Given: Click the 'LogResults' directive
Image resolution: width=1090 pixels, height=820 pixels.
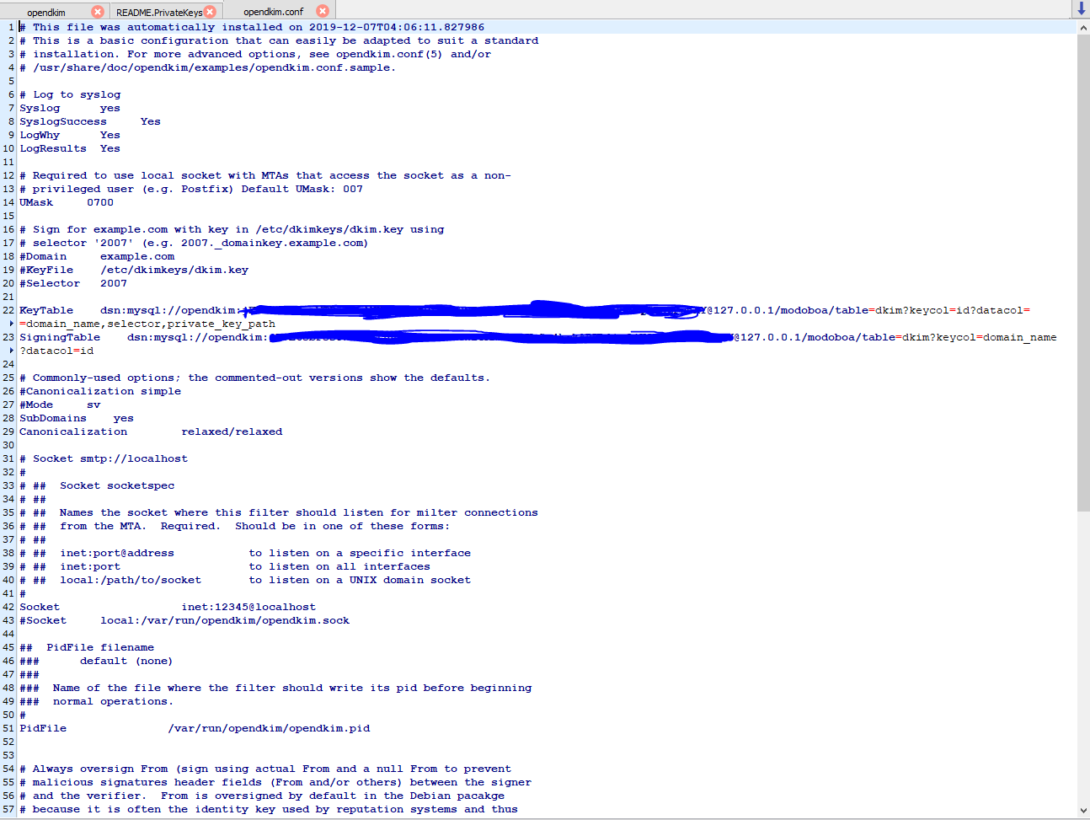Looking at the screenshot, I should [x=53, y=148].
